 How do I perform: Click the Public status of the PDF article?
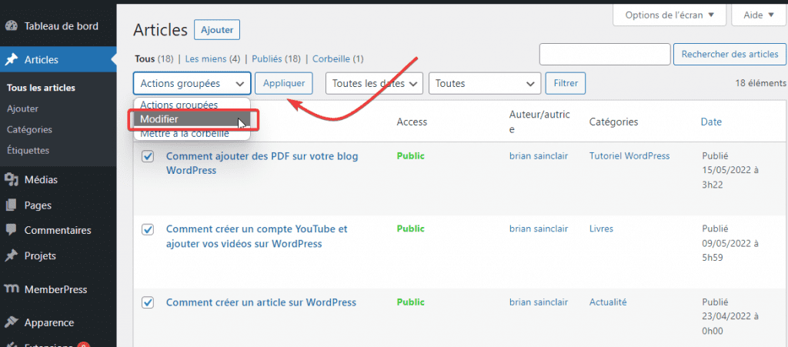(x=411, y=156)
